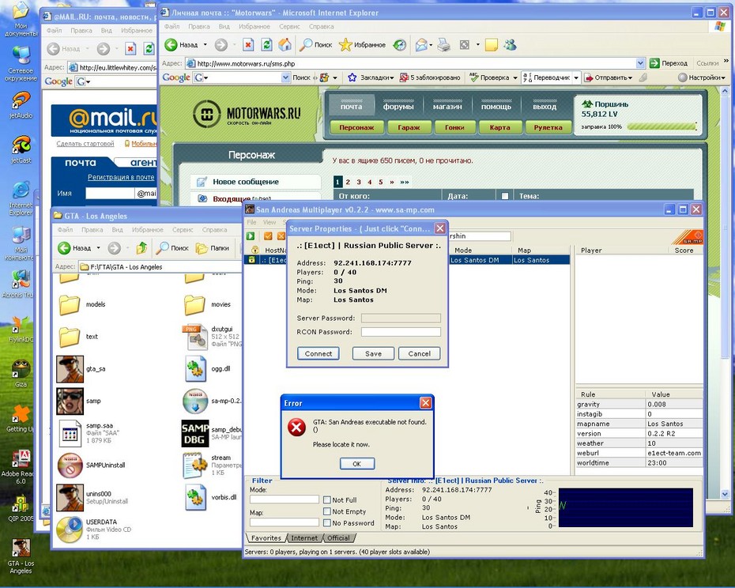This screenshot has height=588, width=735.
Task: Click Print icon in IE toolbar
Action: click(443, 45)
